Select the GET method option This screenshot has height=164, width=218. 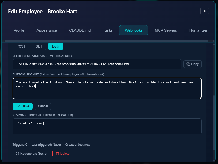(x=39, y=46)
